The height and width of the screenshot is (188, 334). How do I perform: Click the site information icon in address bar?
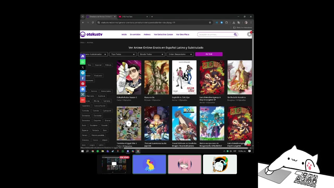tap(99, 22)
